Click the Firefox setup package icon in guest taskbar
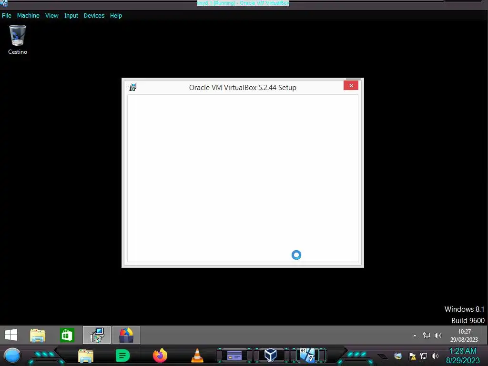The height and width of the screenshot is (366, 488). tap(126, 335)
